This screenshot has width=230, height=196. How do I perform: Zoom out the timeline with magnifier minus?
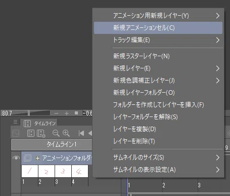click(56, 133)
